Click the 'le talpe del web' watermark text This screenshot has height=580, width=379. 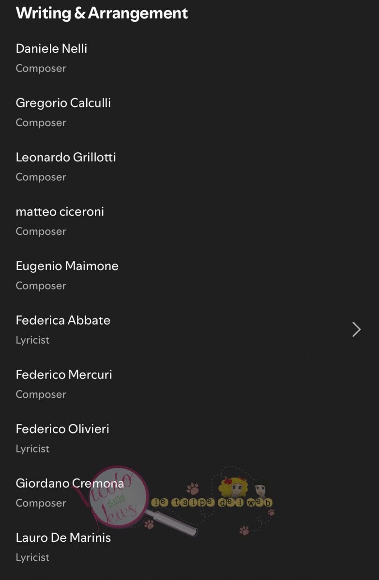coord(212,503)
